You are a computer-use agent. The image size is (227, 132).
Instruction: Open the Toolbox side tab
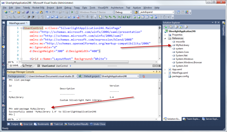tap(3, 70)
